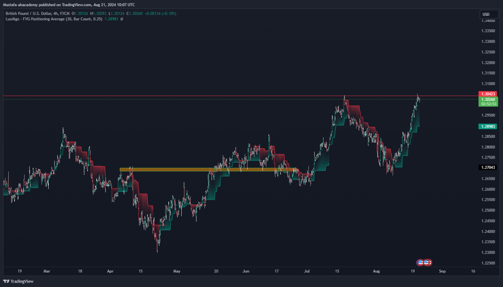This screenshot has width=503, height=287.
Task: Click the TradingView logo
Action: pyautogui.click(x=18, y=281)
